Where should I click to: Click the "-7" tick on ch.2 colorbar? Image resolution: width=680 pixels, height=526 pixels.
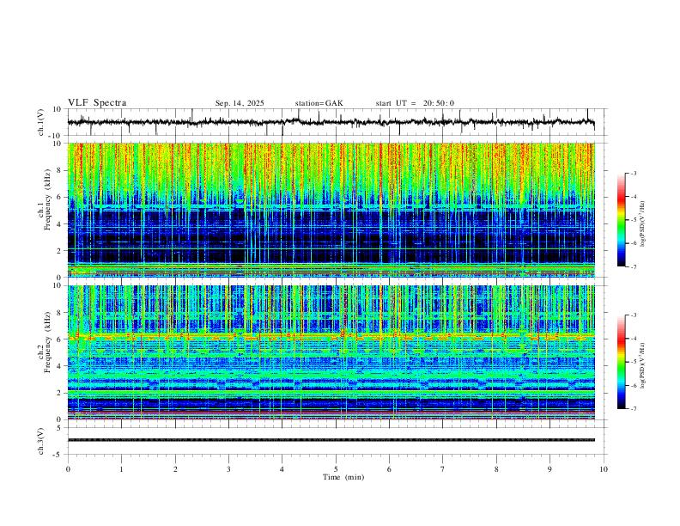click(633, 409)
